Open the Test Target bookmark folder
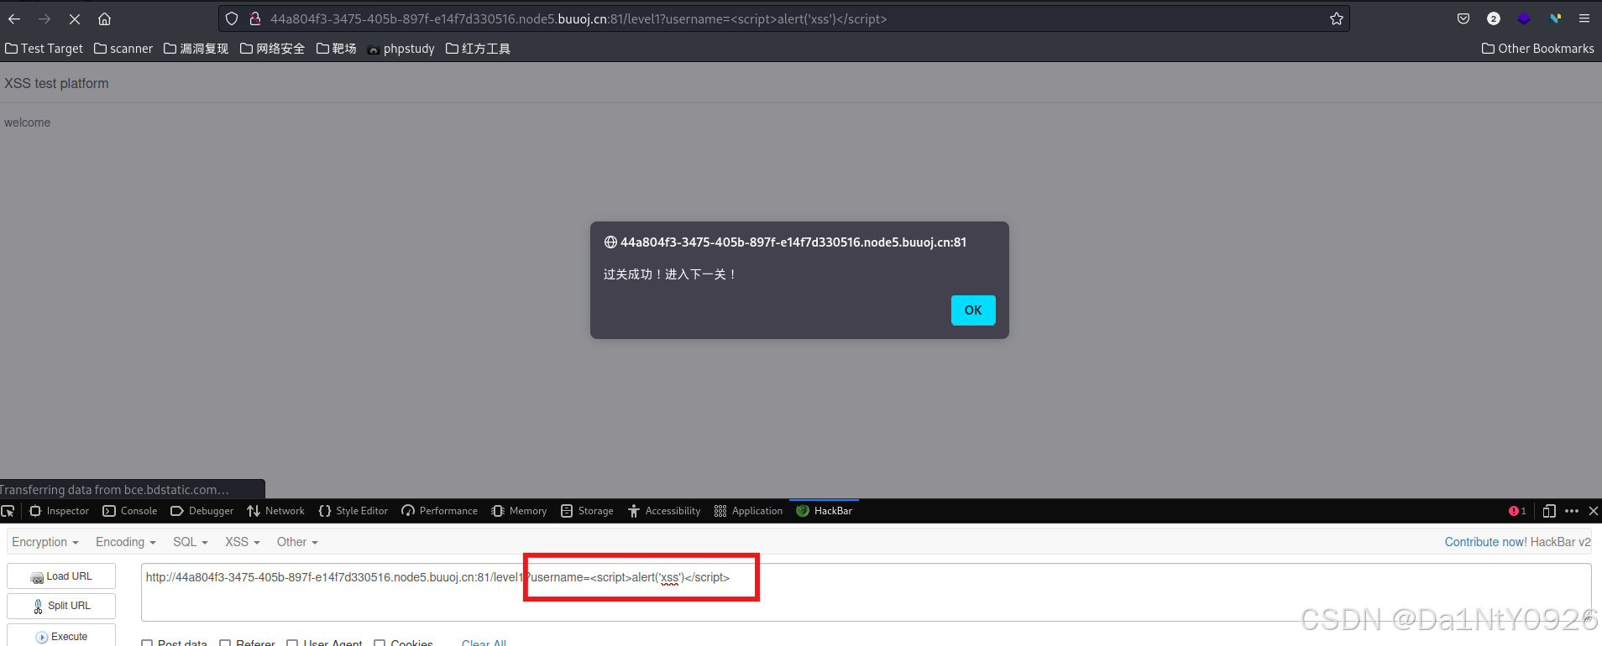 (44, 49)
